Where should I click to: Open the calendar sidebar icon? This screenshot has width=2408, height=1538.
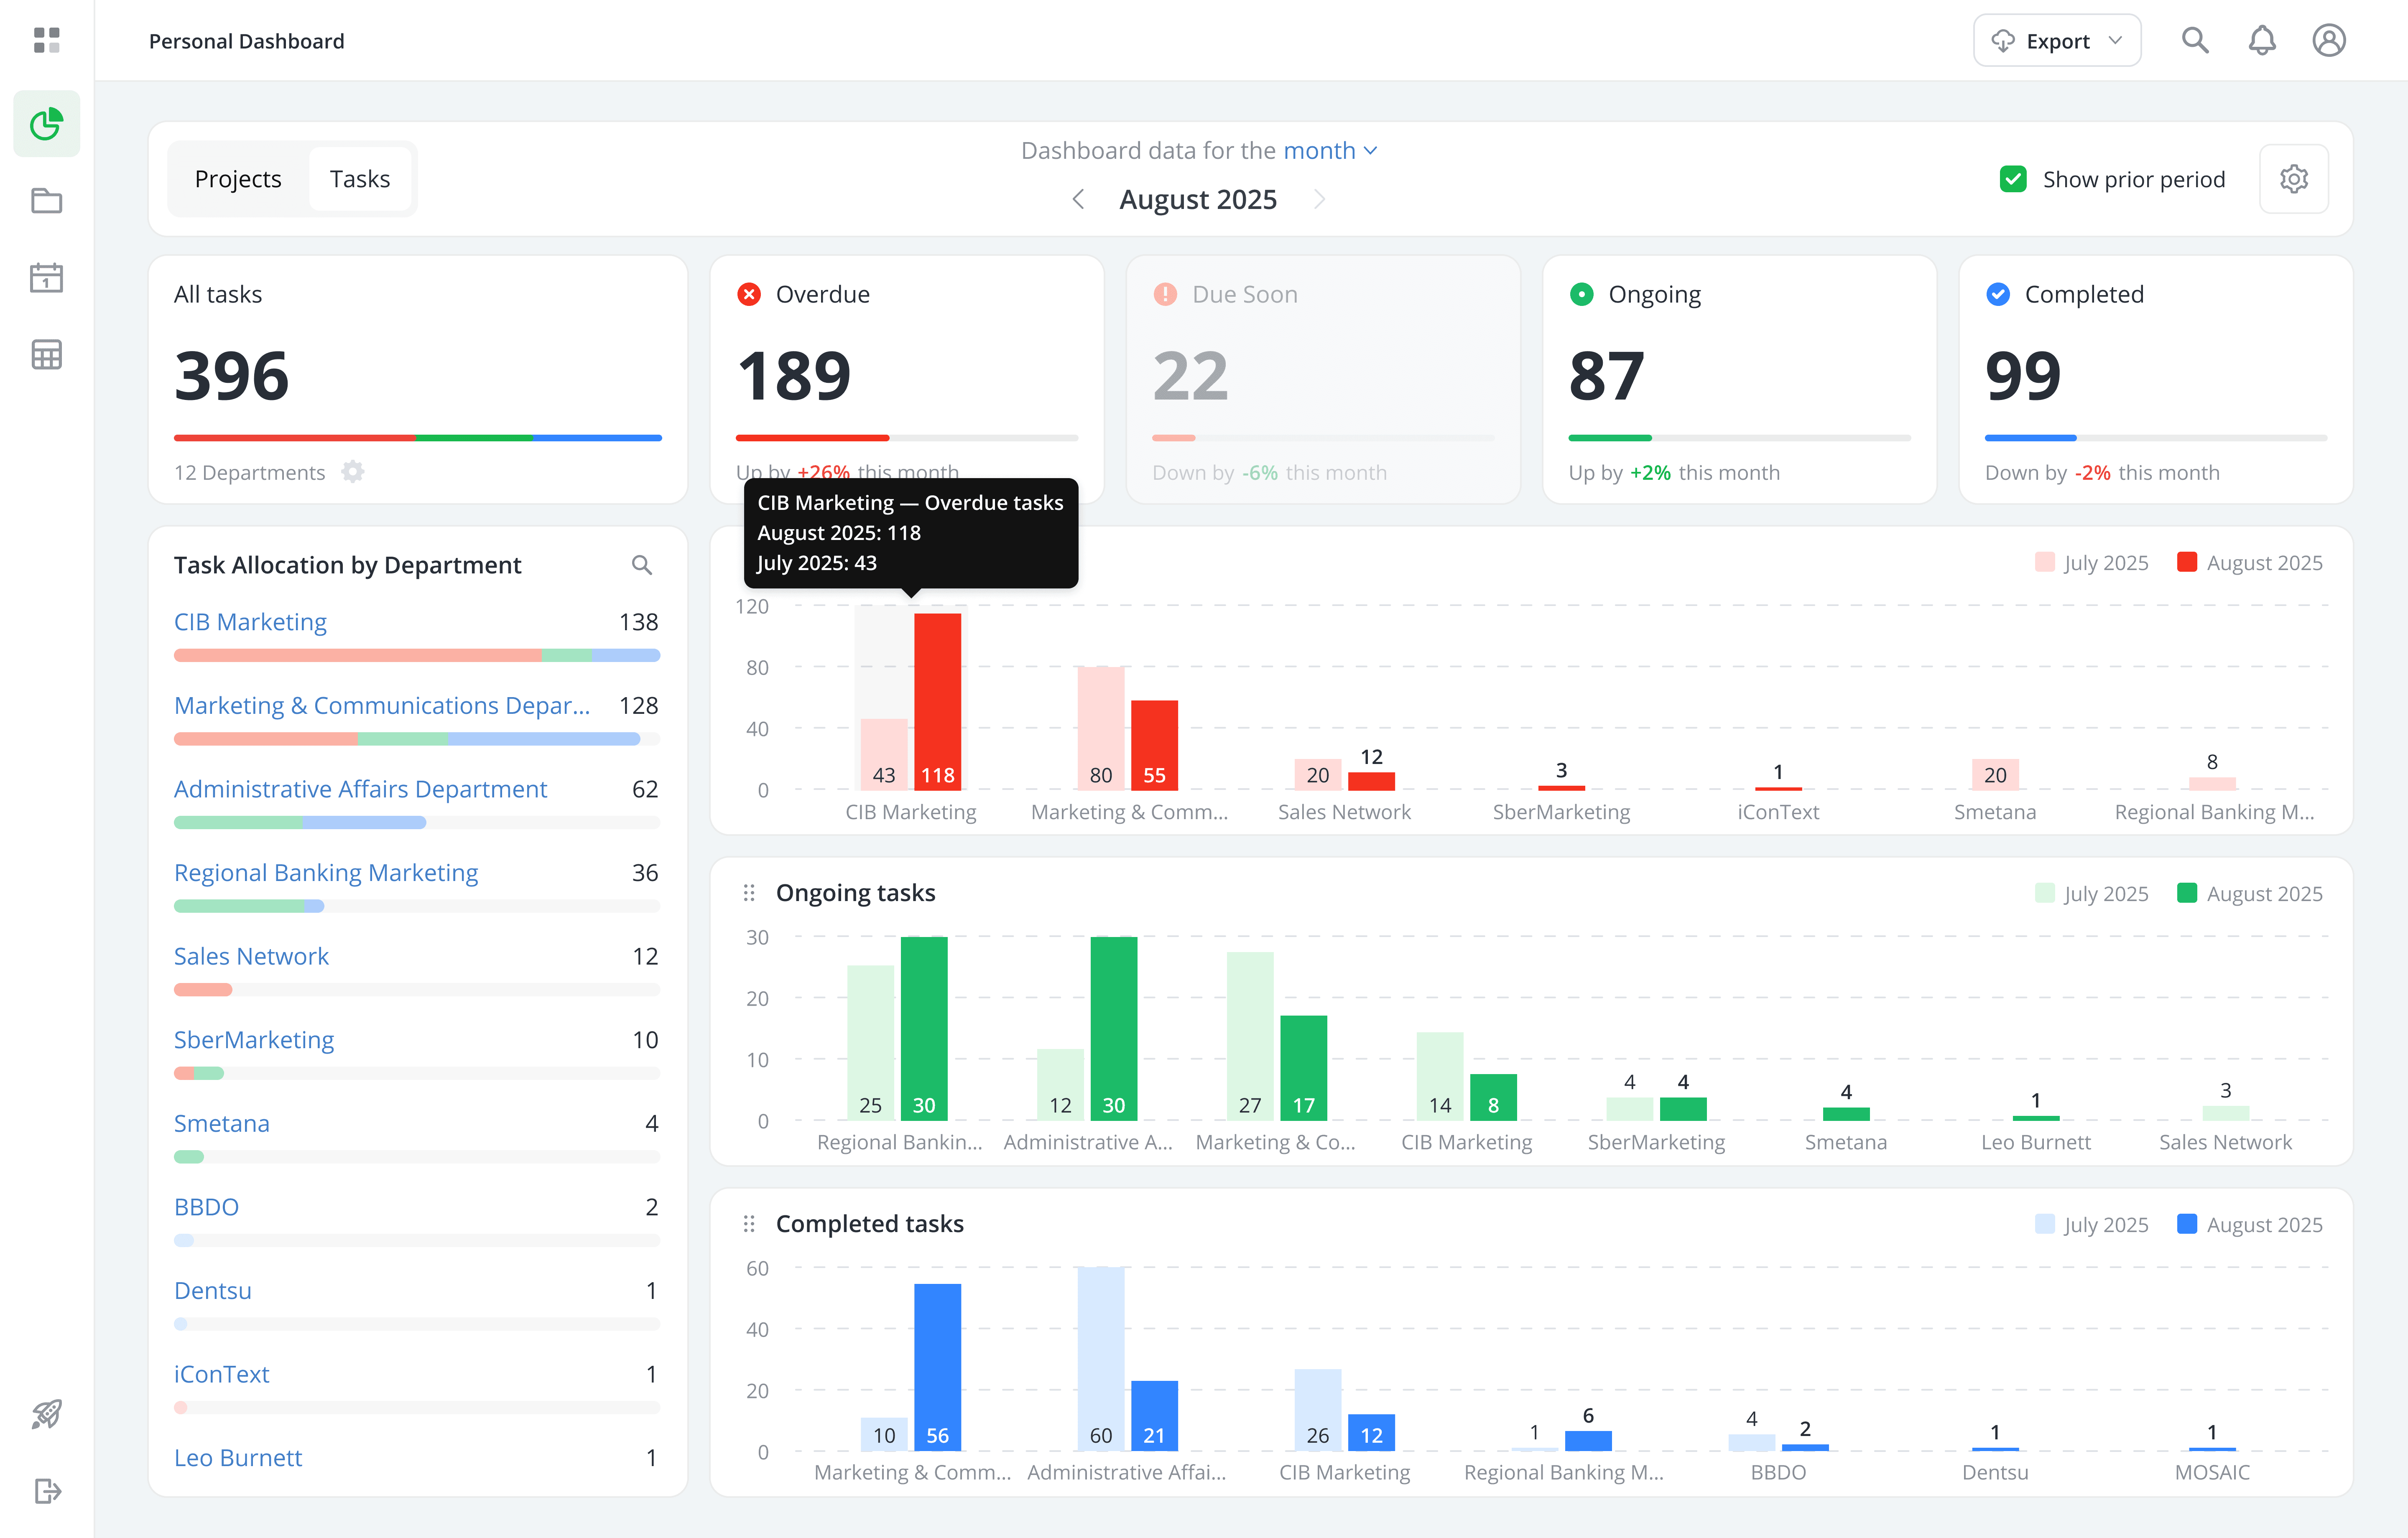click(x=46, y=277)
